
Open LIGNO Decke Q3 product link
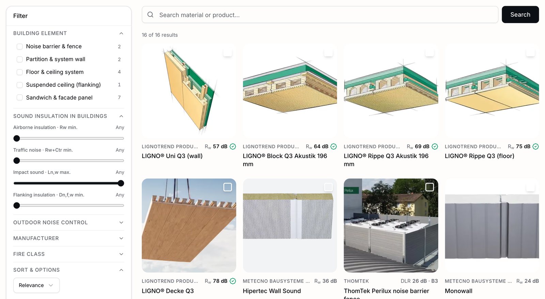pyautogui.click(x=168, y=291)
